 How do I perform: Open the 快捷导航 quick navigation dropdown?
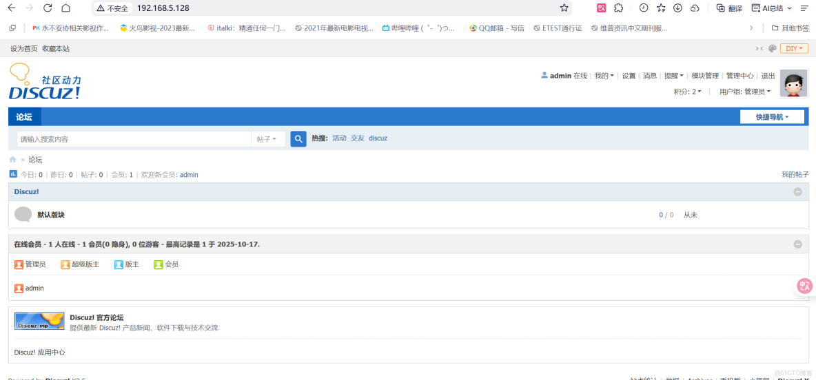click(773, 117)
